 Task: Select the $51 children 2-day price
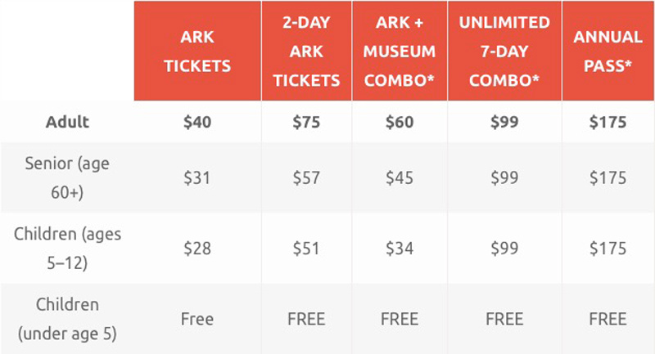(306, 249)
